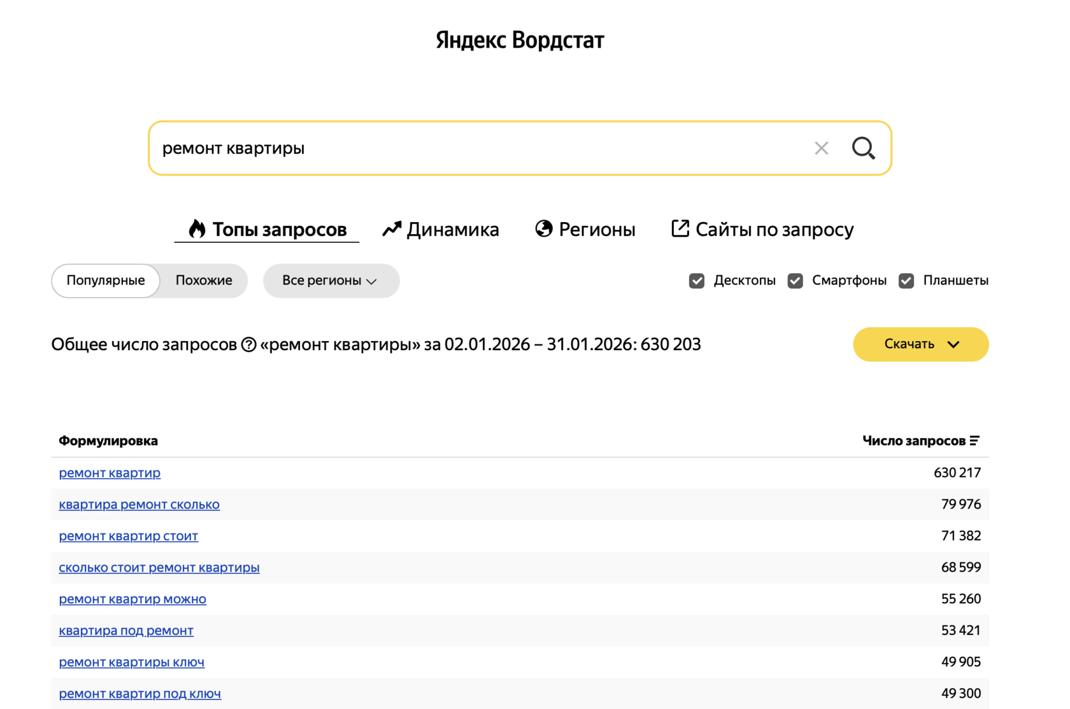
Task: Click inside the search input field
Action: pos(446,148)
